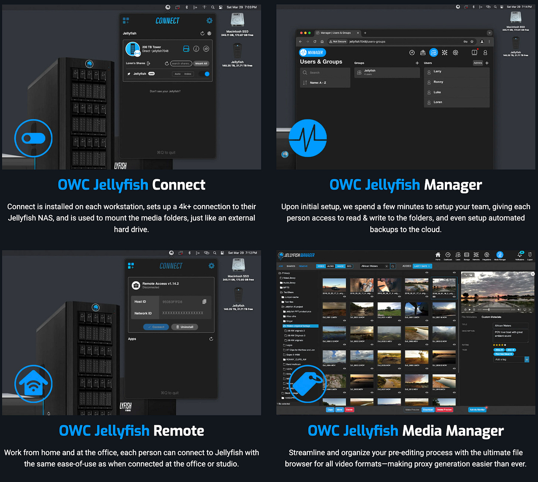This screenshot has height=482, width=538.
Task: Select the ADD tab in Media Manager
Action: point(281,266)
